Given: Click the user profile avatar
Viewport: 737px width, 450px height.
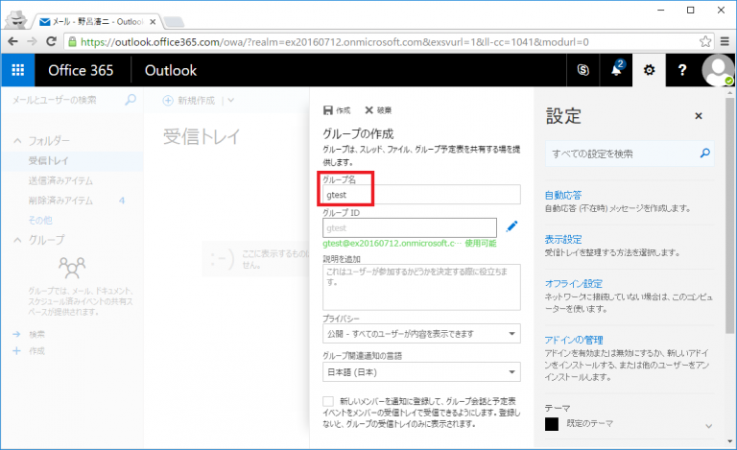Looking at the screenshot, I should 718,70.
